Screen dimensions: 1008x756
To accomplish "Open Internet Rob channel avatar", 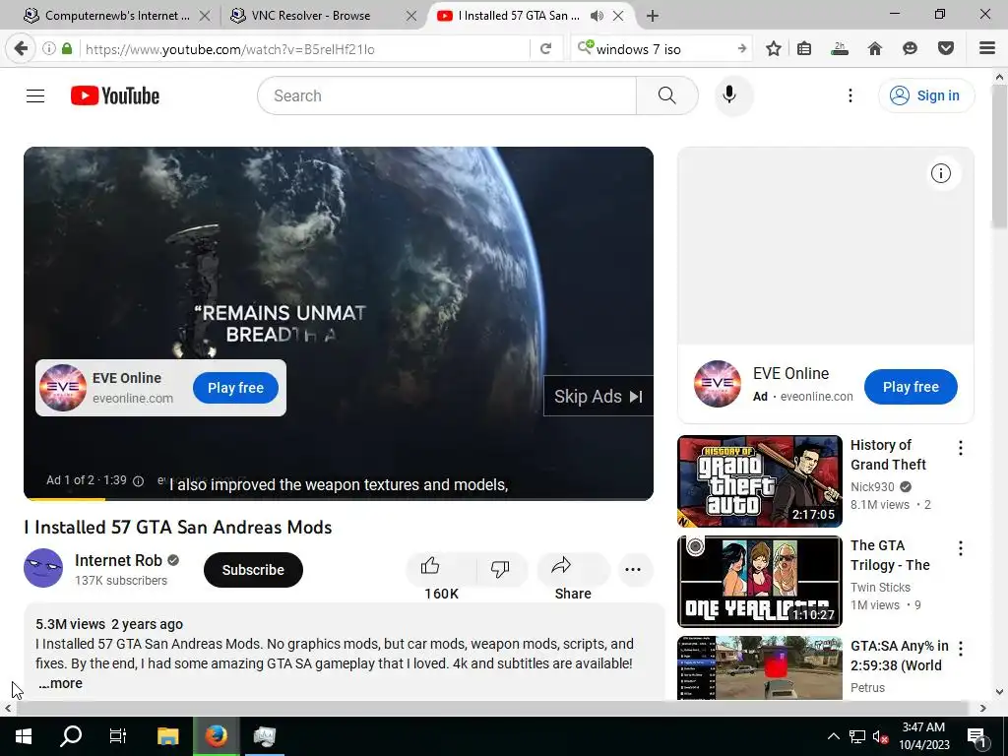I will pos(43,568).
